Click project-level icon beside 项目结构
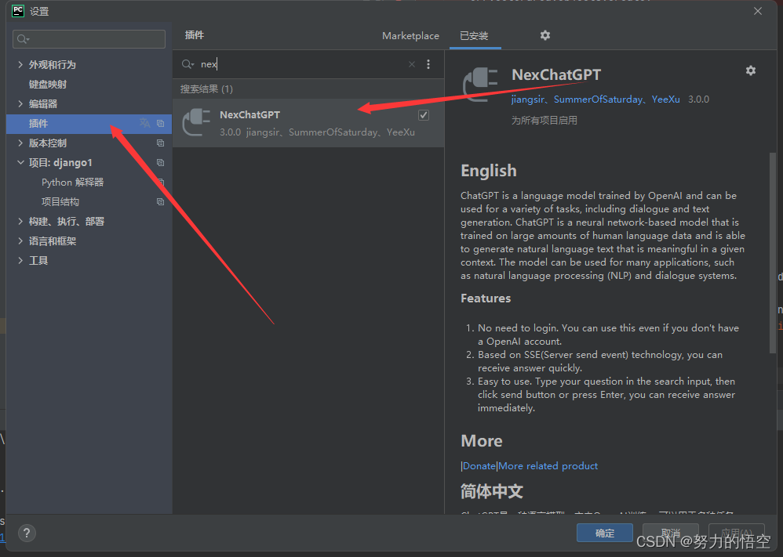 pyautogui.click(x=160, y=202)
